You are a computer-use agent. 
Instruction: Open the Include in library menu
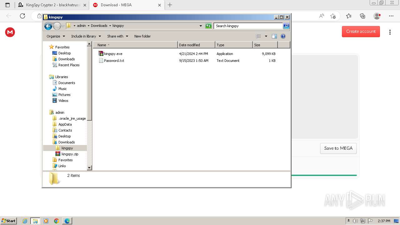(x=86, y=36)
